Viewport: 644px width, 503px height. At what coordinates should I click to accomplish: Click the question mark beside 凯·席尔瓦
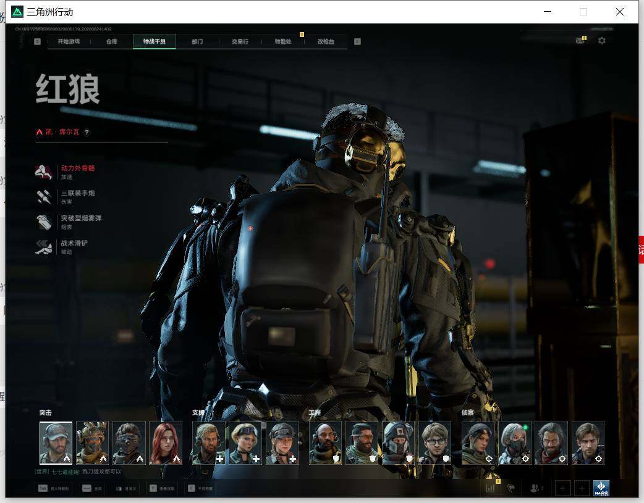point(87,132)
